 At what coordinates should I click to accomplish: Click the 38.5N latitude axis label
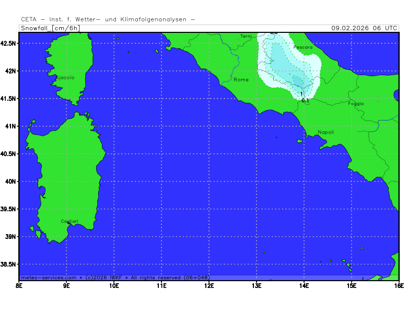coord(8,264)
